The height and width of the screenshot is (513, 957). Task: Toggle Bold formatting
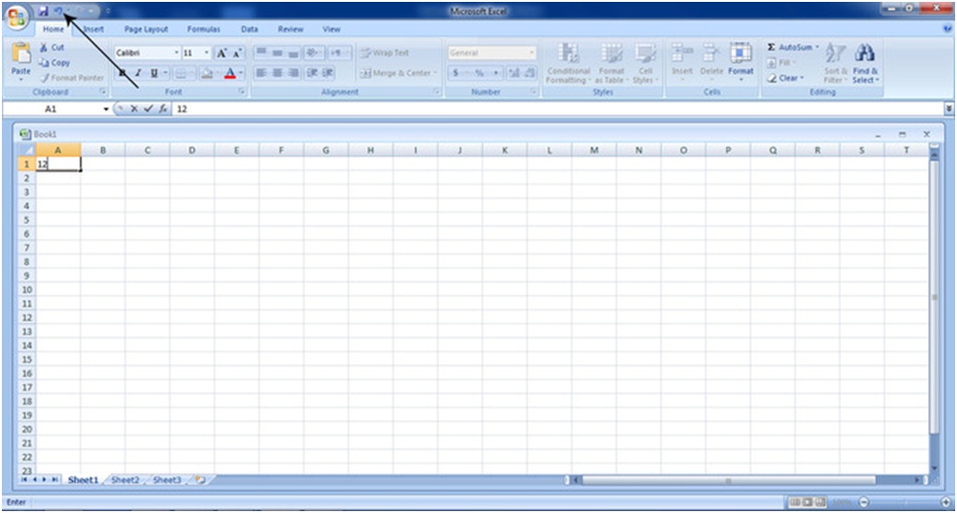tap(123, 73)
